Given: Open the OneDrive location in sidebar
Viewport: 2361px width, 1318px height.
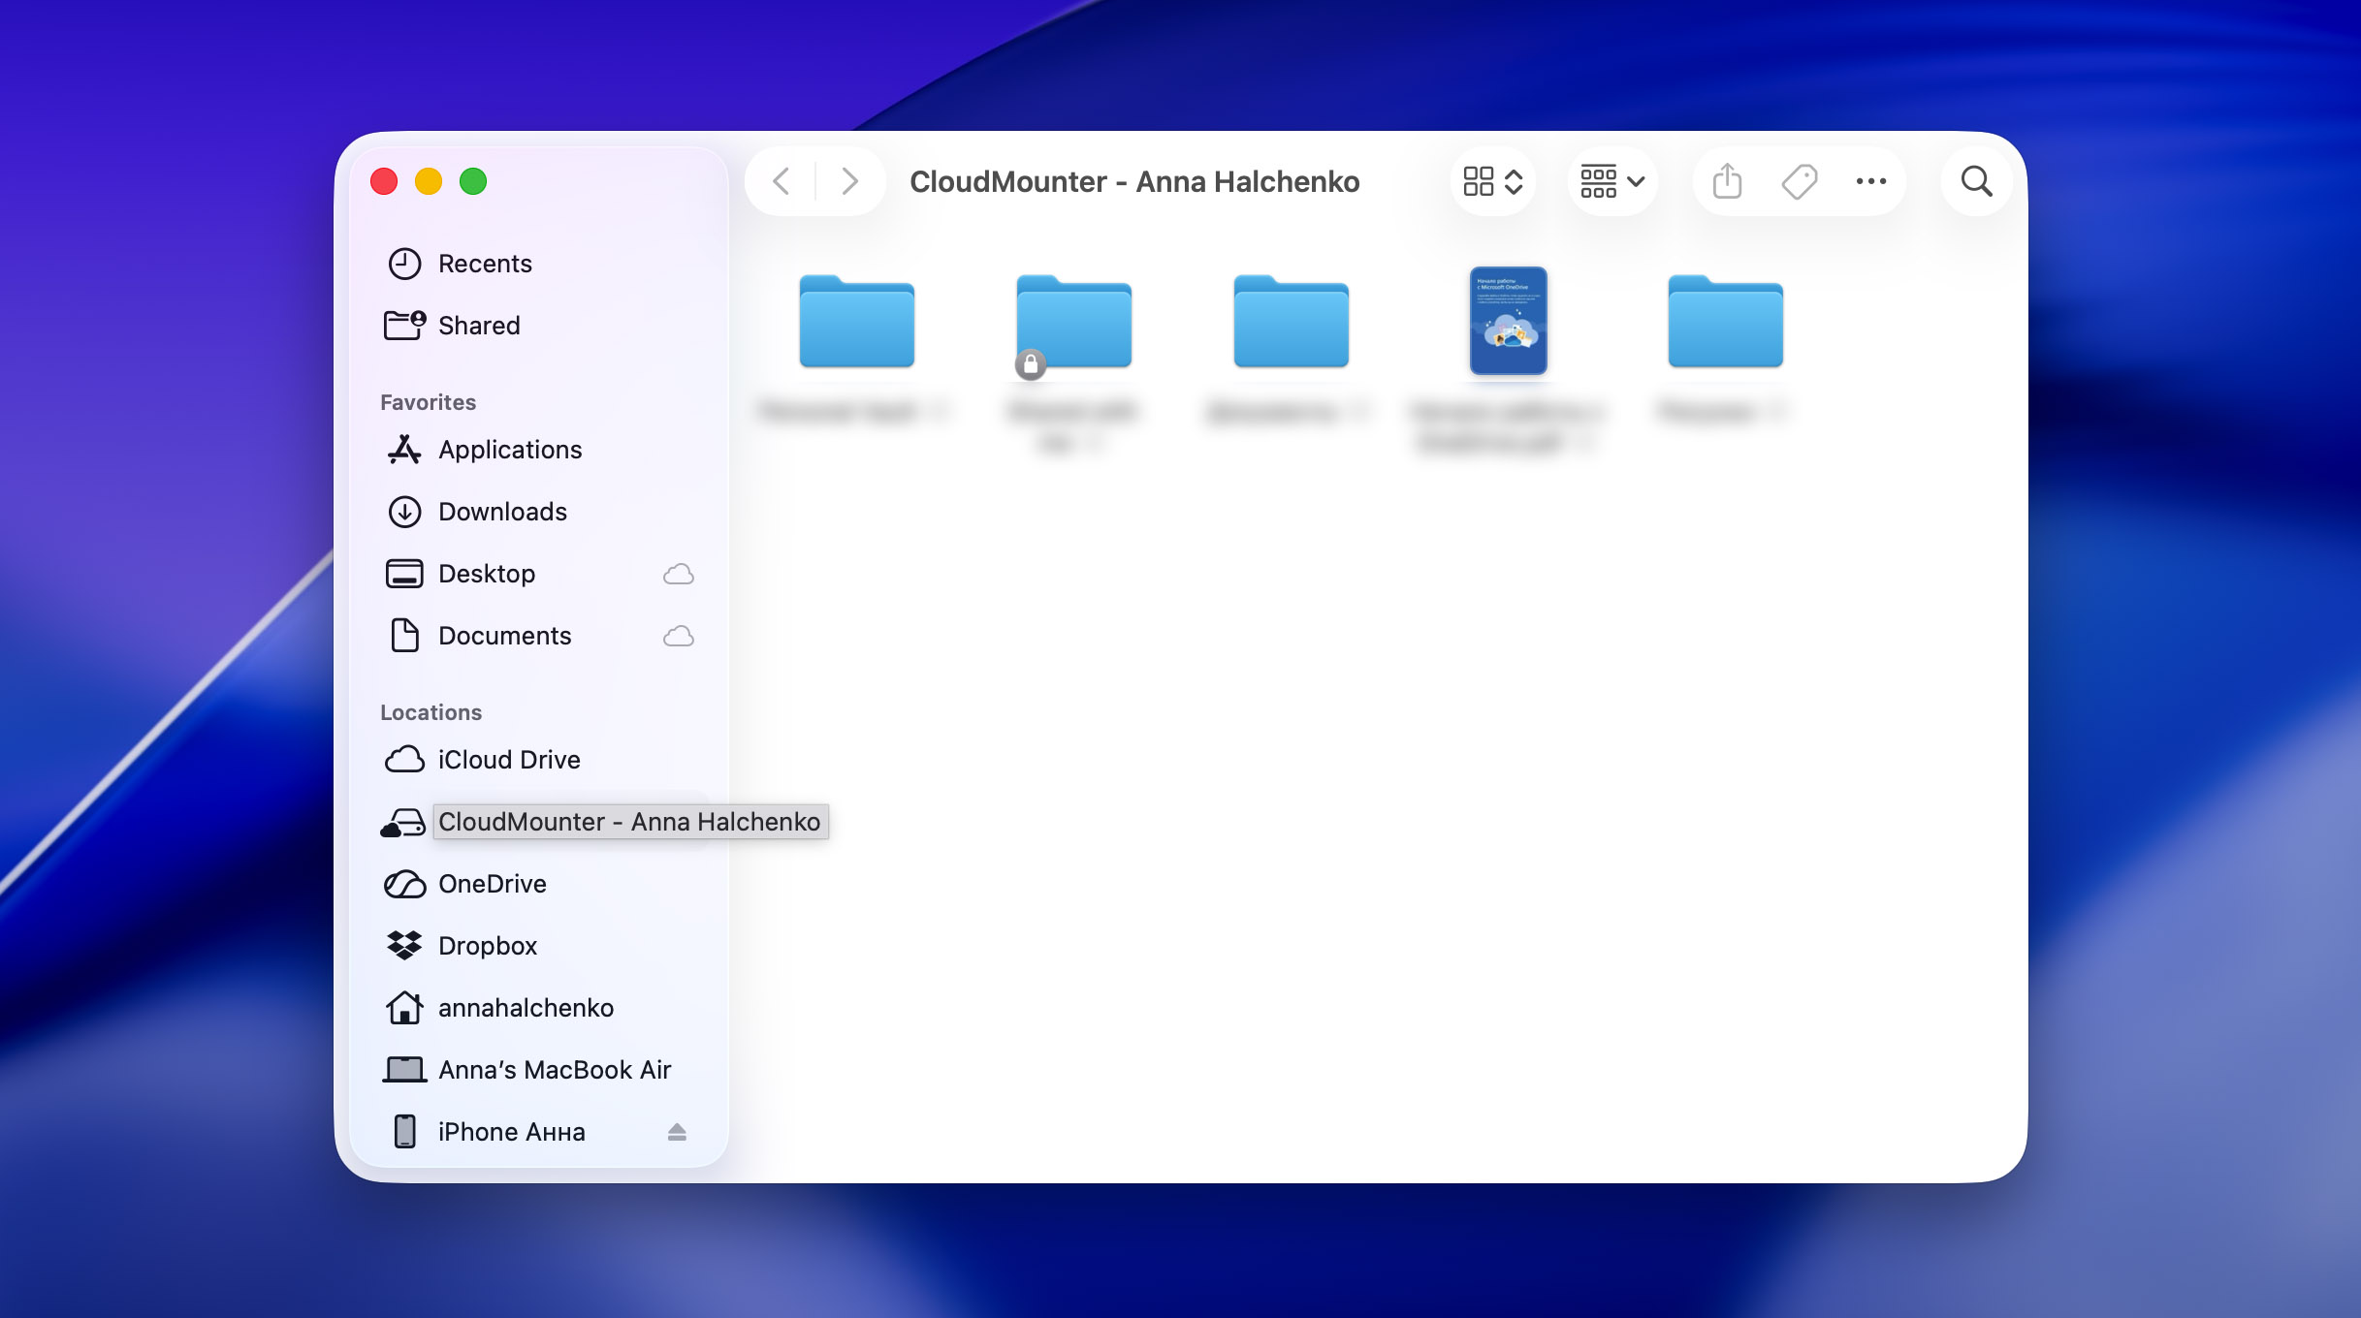Looking at the screenshot, I should (493, 883).
